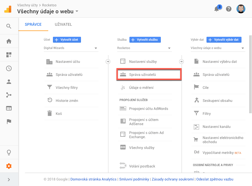The height and width of the screenshot is (186, 252).
Task: Click the recent reports clock icon
Action: pyautogui.click(x=9, y=68)
